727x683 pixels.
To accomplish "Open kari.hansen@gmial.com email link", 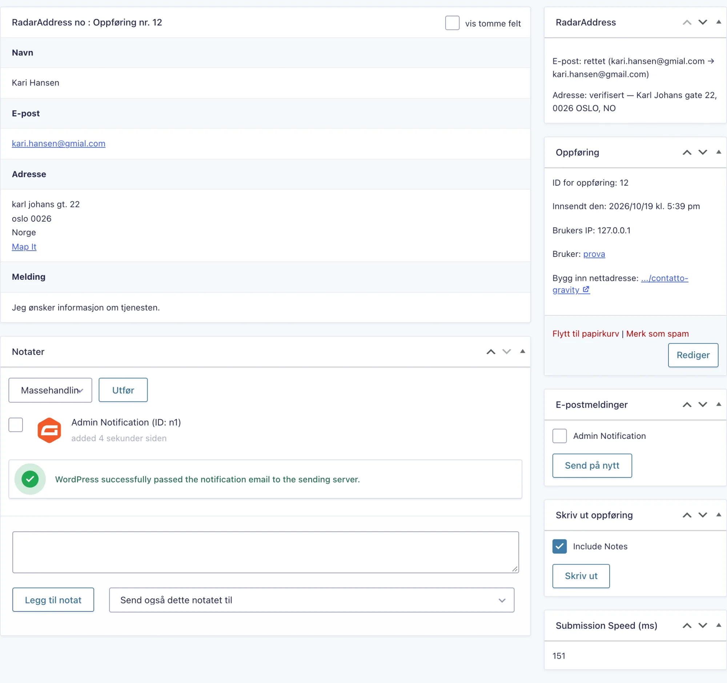I will [59, 143].
